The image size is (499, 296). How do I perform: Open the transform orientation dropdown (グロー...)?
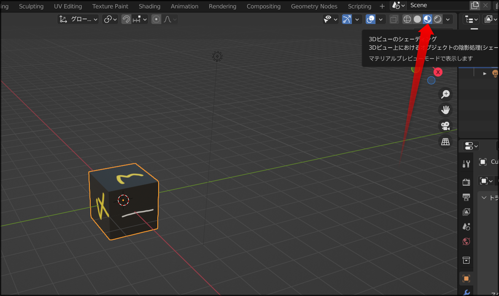pyautogui.click(x=78, y=19)
